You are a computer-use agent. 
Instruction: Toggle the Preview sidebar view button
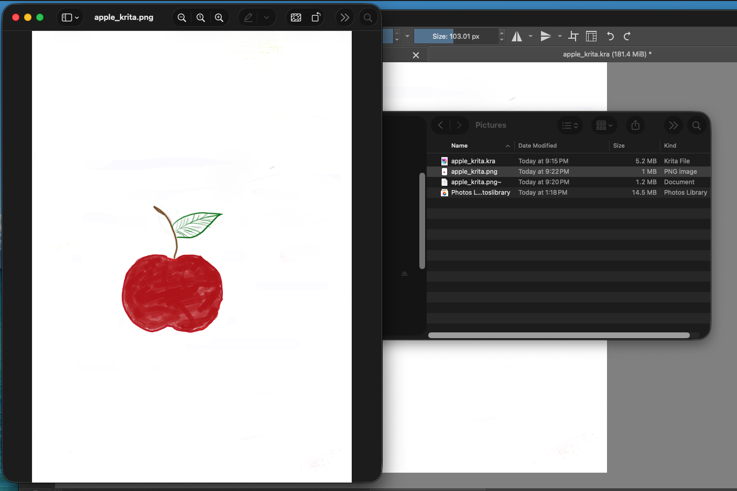(67, 18)
